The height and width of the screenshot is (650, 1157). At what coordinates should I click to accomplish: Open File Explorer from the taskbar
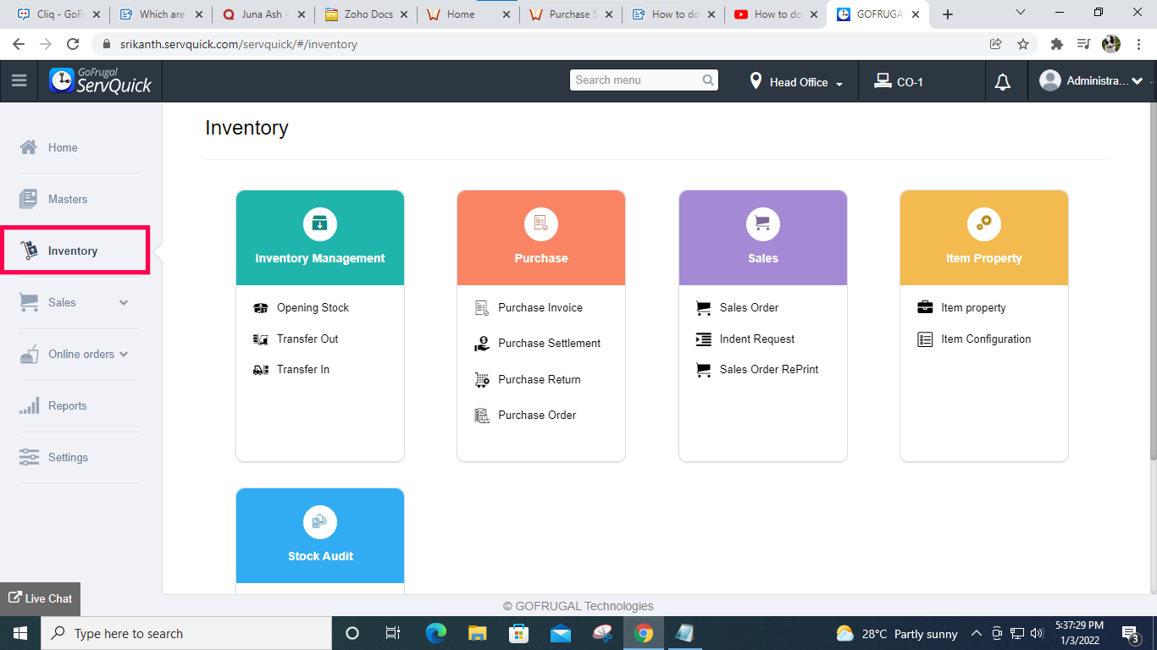click(478, 633)
